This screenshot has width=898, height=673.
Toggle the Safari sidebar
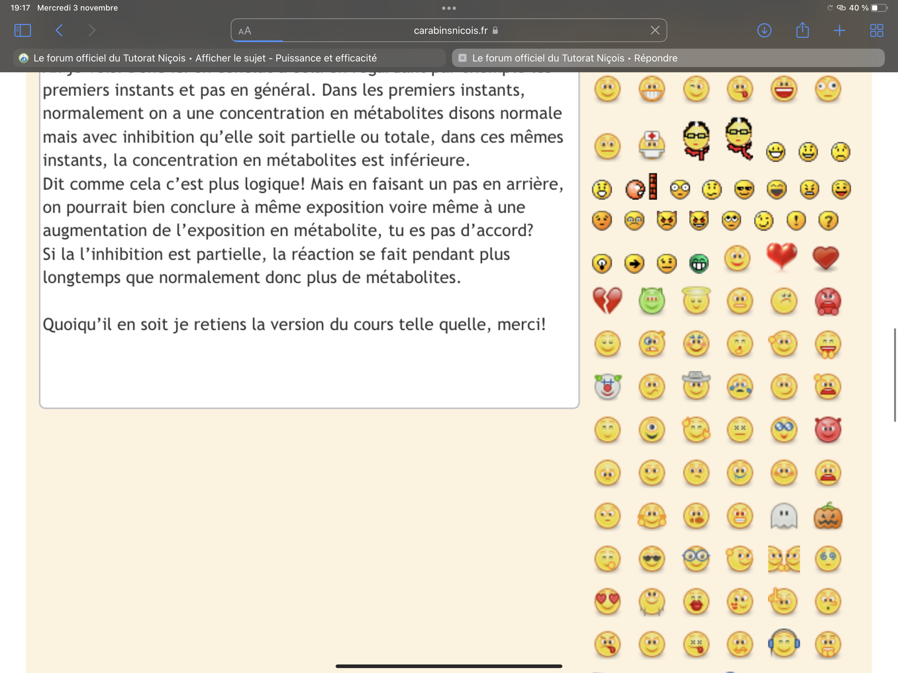coord(22,31)
